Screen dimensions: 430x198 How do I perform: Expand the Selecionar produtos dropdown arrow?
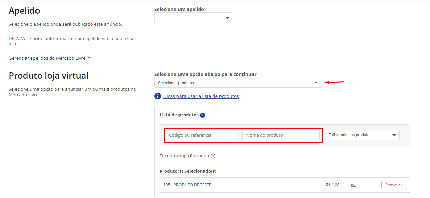click(316, 83)
